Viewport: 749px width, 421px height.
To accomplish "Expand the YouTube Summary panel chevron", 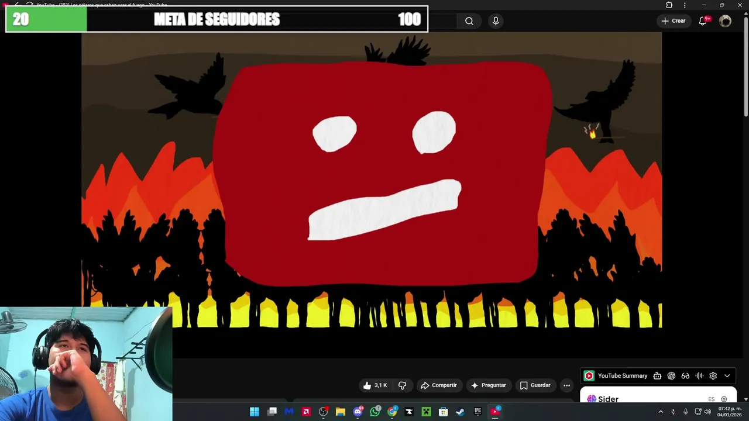I will pos(727,376).
